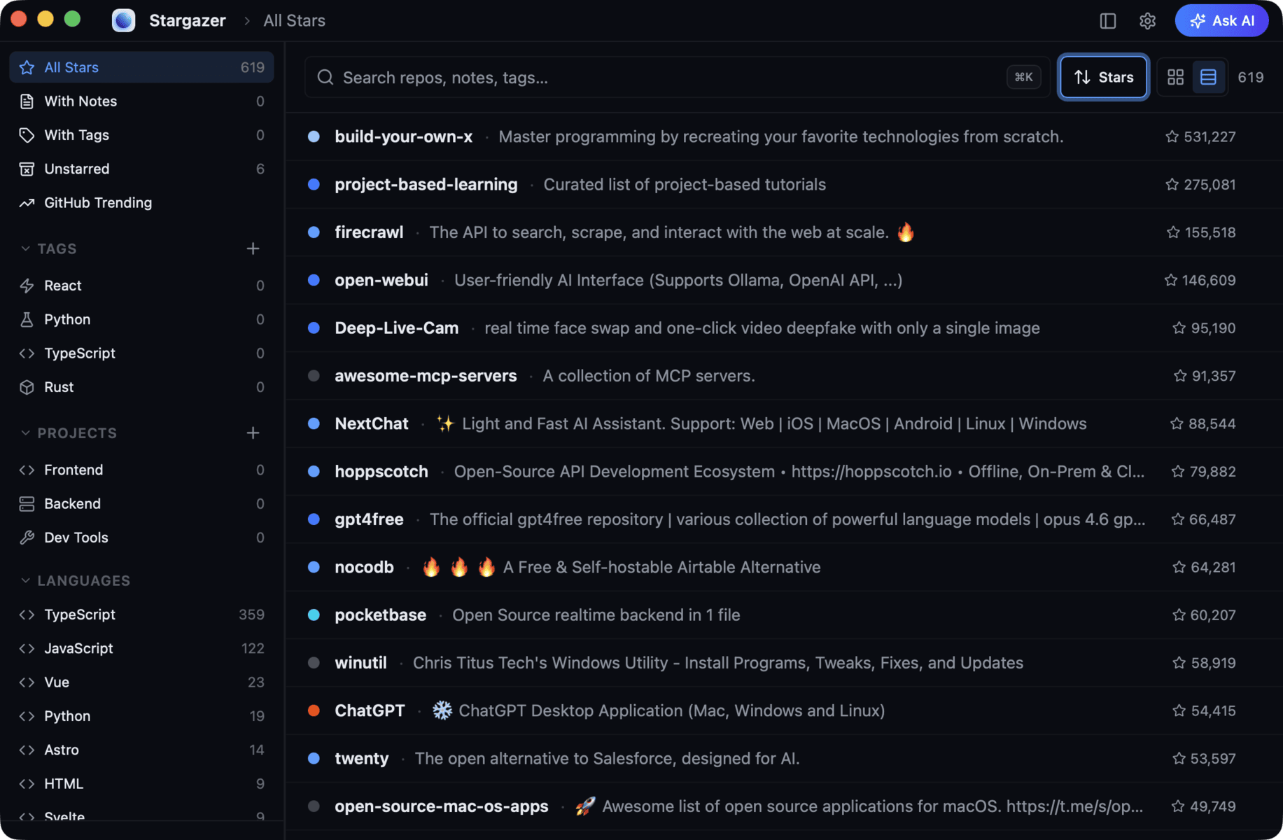Select the TypeScript tag

coord(141,353)
